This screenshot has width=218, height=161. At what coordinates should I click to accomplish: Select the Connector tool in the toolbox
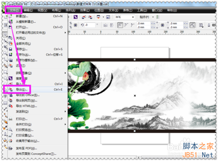click(5, 115)
